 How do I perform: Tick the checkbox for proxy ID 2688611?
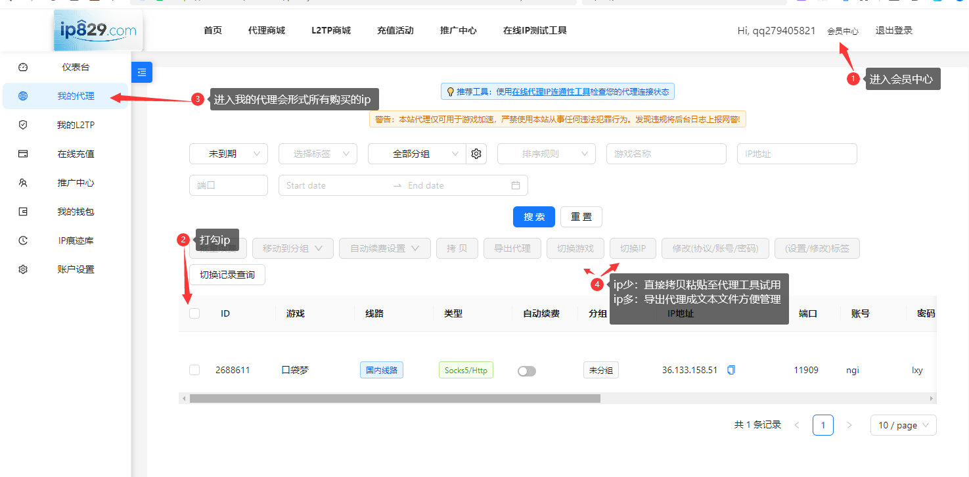tap(194, 370)
